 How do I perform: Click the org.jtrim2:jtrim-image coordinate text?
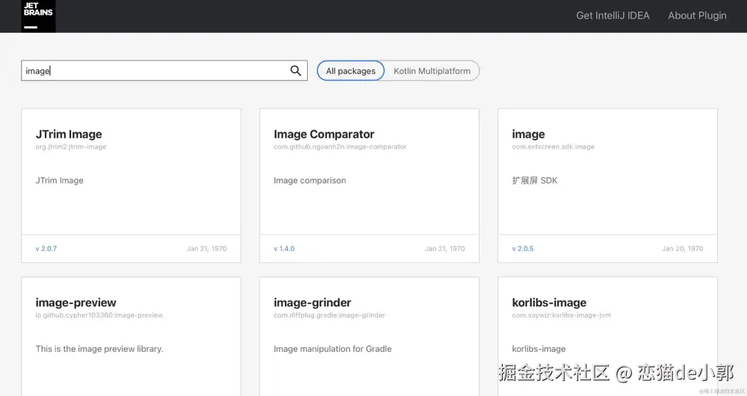[71, 147]
